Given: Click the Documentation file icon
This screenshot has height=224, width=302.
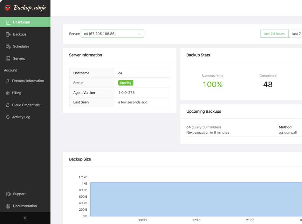Looking at the screenshot, I should coord(8,206).
